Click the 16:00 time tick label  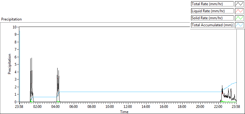pos(164,107)
